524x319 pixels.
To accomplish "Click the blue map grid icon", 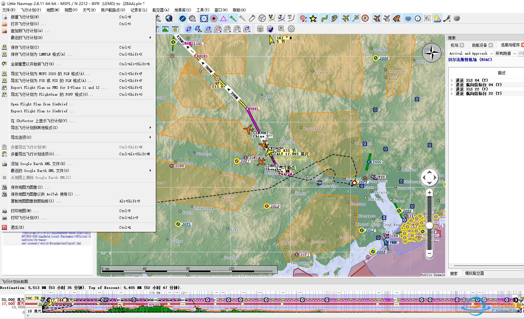I will [x=408, y=18].
